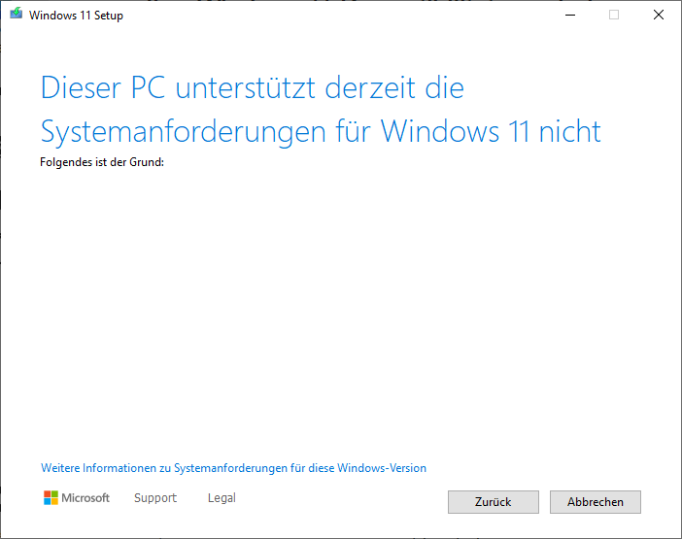Click the word "nicht" in the heading
The image size is (682, 539).
571,131
